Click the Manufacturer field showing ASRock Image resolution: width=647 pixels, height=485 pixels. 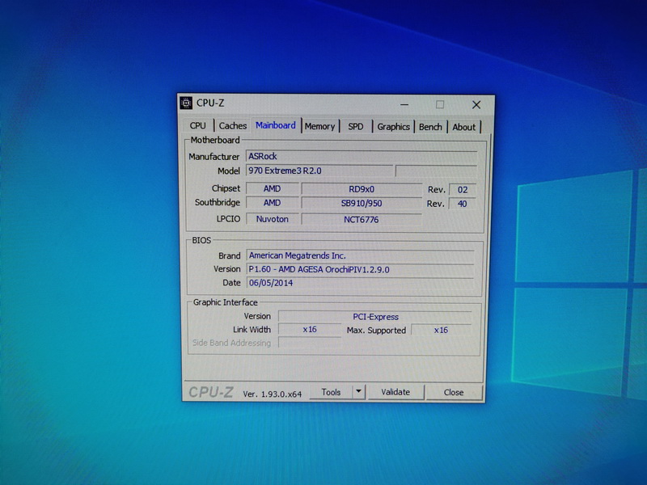(x=362, y=156)
